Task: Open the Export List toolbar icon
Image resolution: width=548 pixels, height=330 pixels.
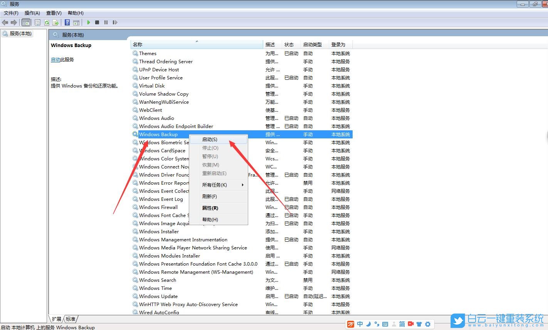Action: tap(56, 22)
